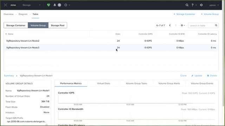Click the Summary breadcrumb link
Image resolution: width=225 pixels, height=126 pixels.
pos(9,76)
